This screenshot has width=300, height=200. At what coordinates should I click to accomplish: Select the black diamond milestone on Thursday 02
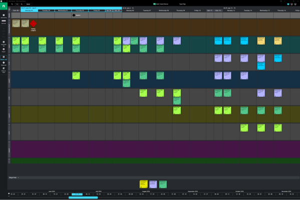coord(74,15)
